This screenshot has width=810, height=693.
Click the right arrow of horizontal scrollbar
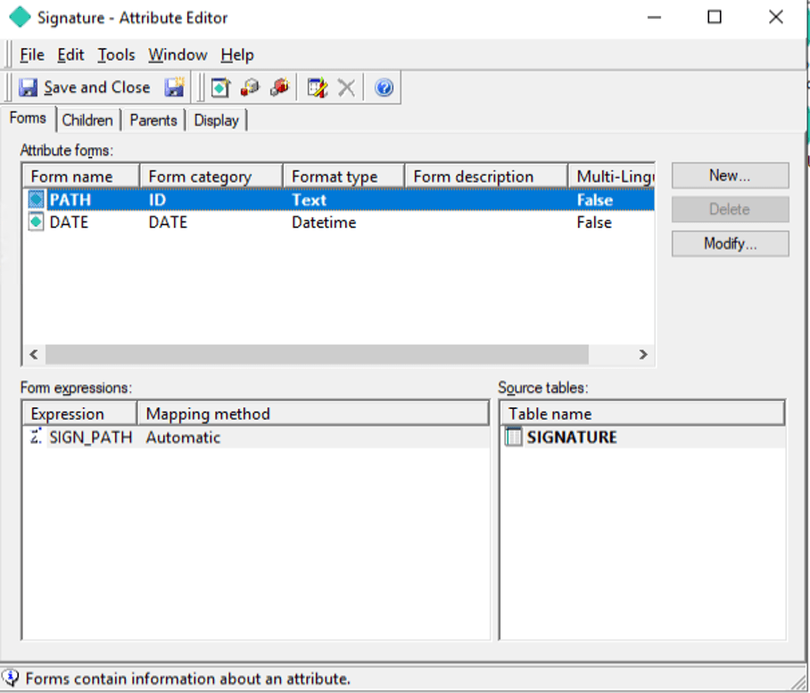[x=642, y=355]
